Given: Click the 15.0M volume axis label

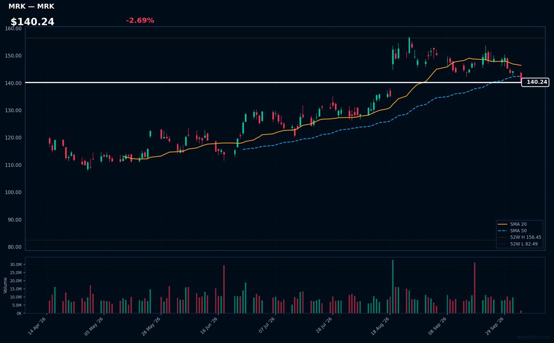Looking at the screenshot, I should pyautogui.click(x=15, y=289).
